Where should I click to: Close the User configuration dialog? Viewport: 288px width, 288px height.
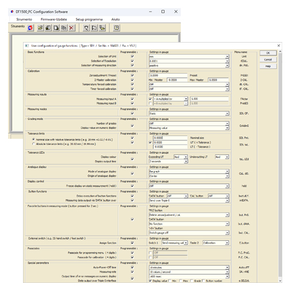click(279, 46)
